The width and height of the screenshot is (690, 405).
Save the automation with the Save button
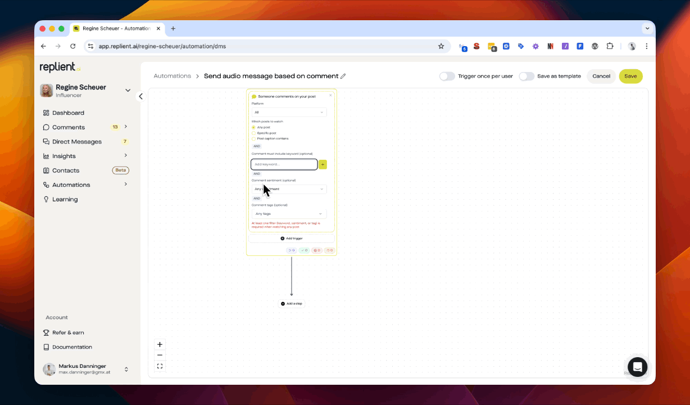click(x=630, y=76)
